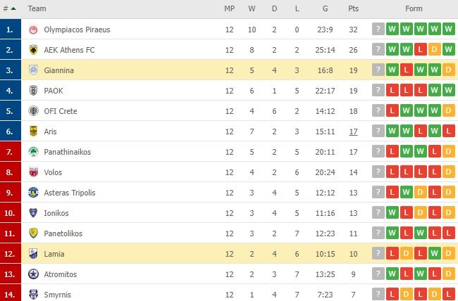Sort standings by the Pts column header
458x301 pixels.
(x=353, y=9)
